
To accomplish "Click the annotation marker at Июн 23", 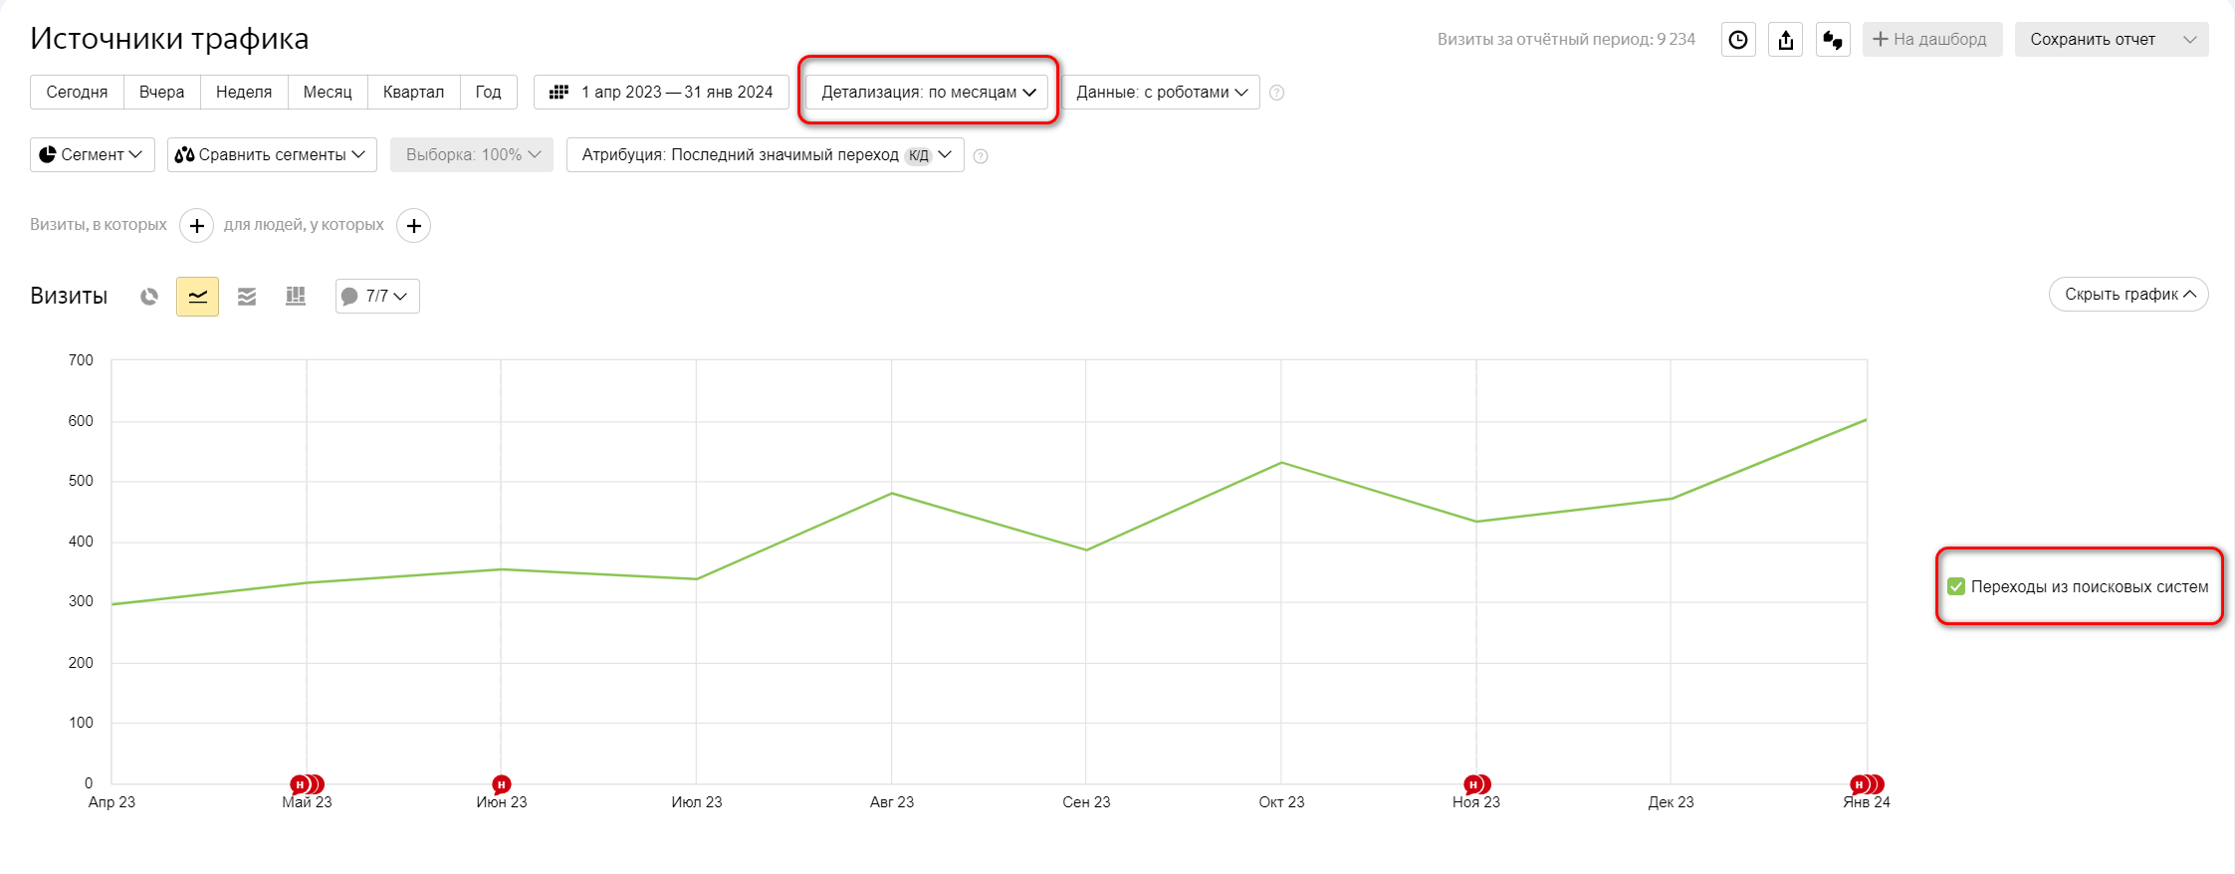I will click(x=502, y=784).
